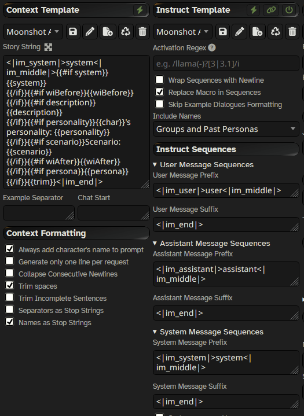Enable Generate only one line per request

tap(10, 261)
